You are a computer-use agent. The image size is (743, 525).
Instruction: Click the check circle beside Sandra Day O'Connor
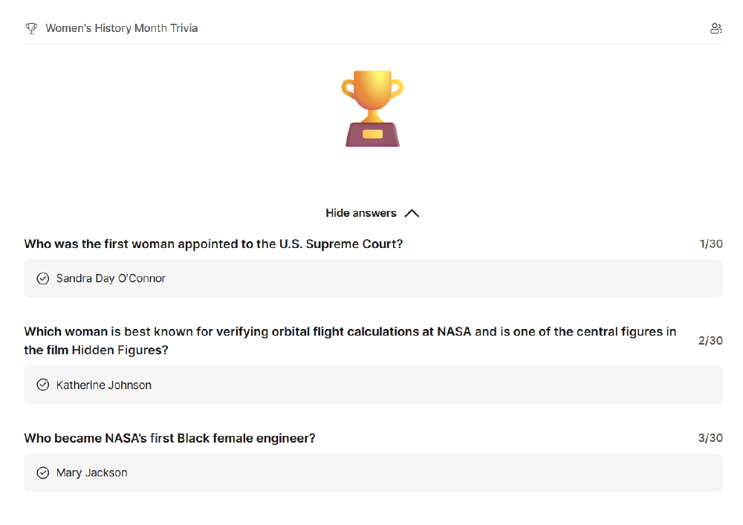(43, 278)
